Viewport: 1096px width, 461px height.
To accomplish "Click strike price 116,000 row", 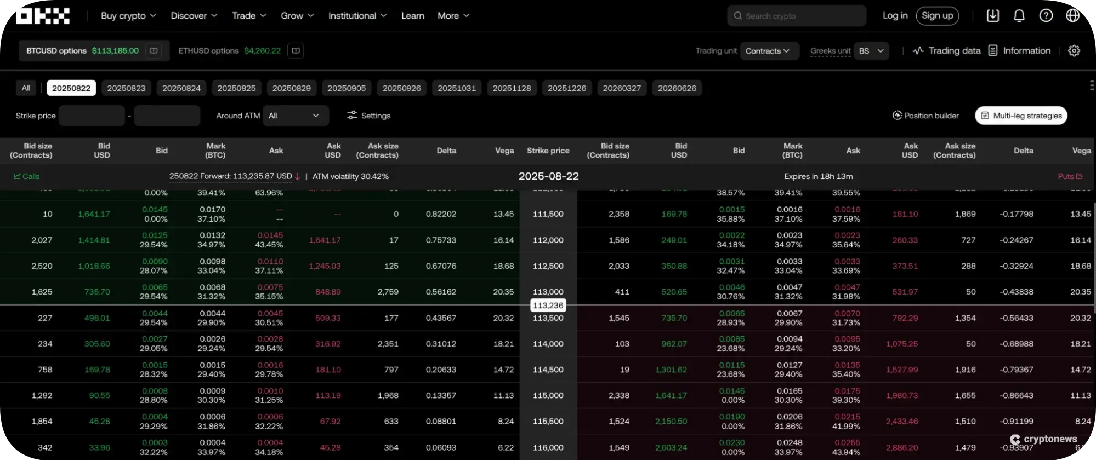I will pyautogui.click(x=548, y=447).
